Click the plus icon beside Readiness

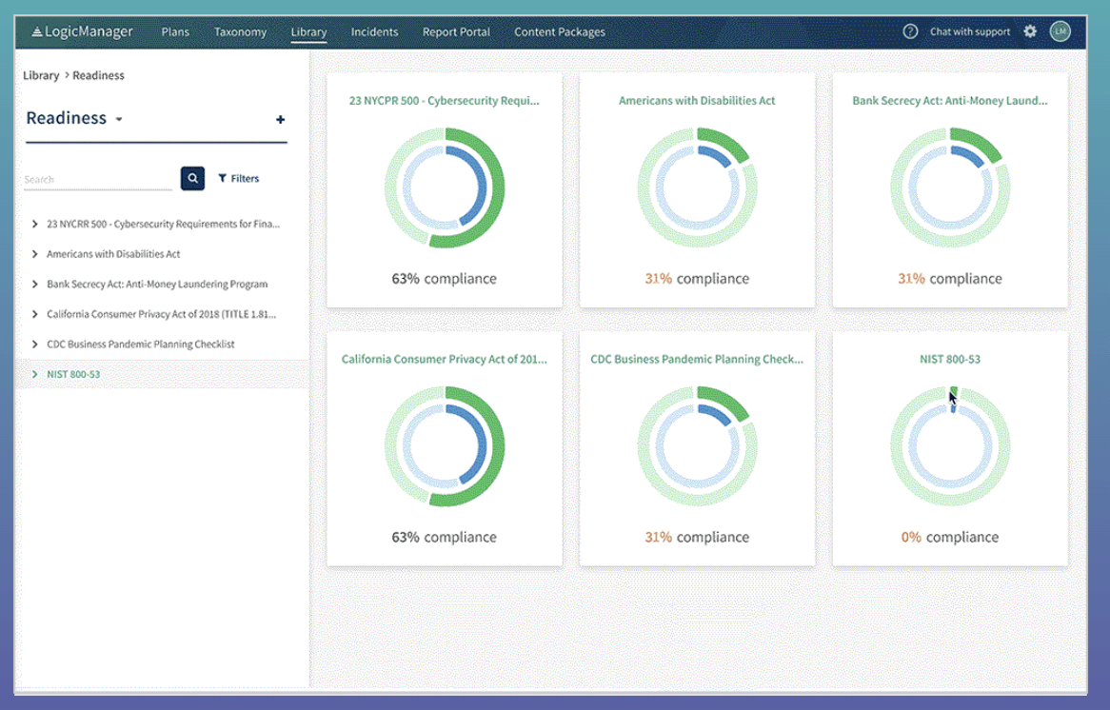[x=280, y=120]
